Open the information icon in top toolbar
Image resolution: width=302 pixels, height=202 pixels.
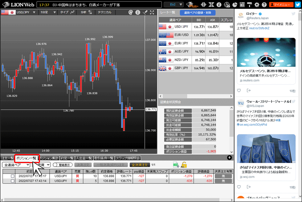[219, 5]
